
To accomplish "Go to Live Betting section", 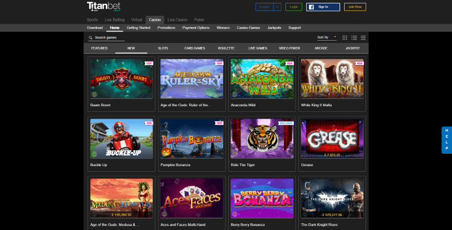I will click(115, 20).
